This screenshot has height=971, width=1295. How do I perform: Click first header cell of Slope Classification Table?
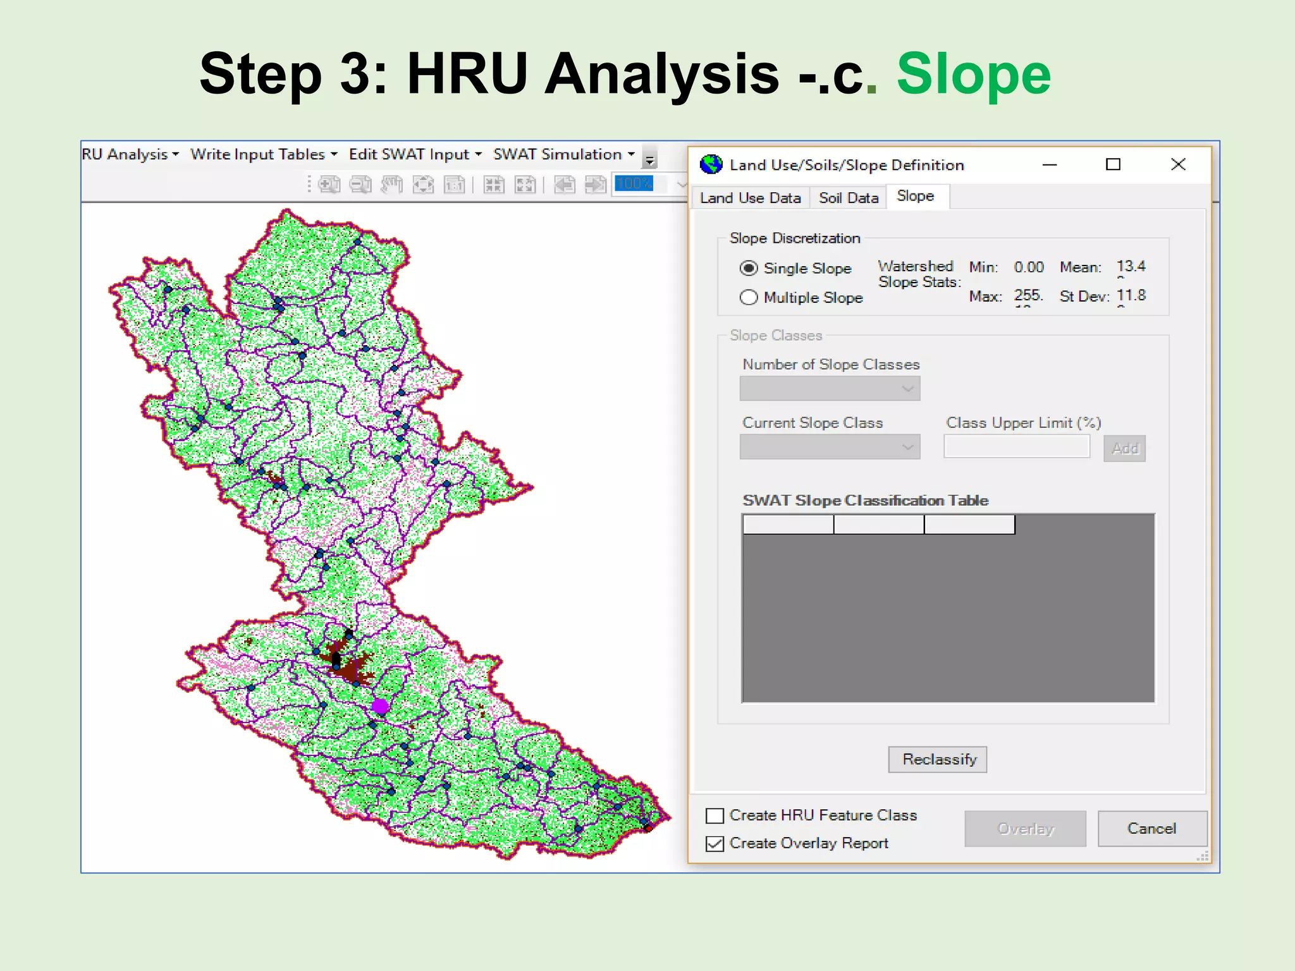pos(788,525)
